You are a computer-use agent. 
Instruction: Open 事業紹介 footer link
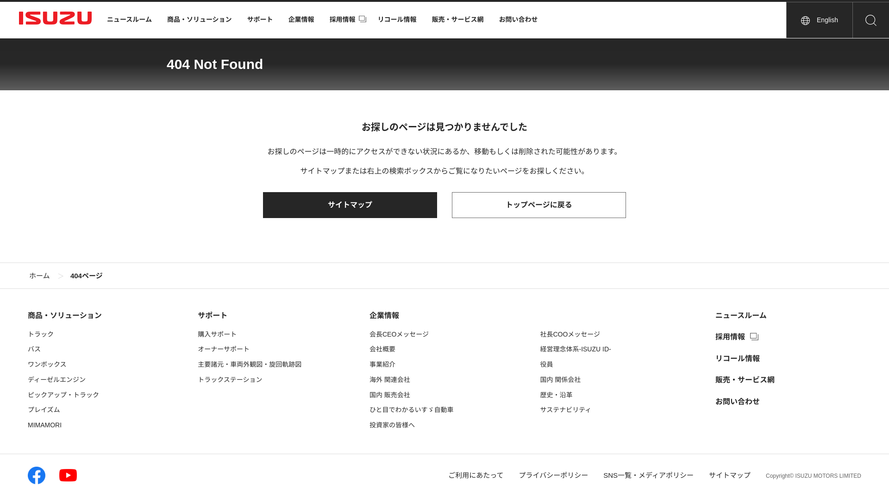pos(382,364)
